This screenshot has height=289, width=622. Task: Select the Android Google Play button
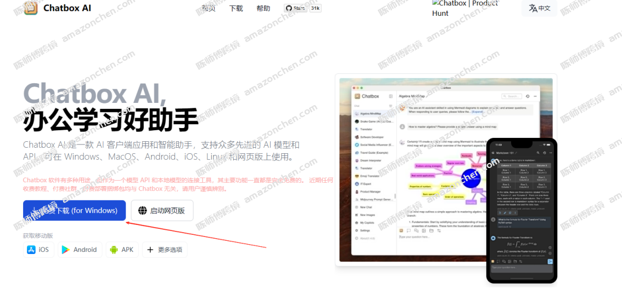pyautogui.click(x=80, y=250)
